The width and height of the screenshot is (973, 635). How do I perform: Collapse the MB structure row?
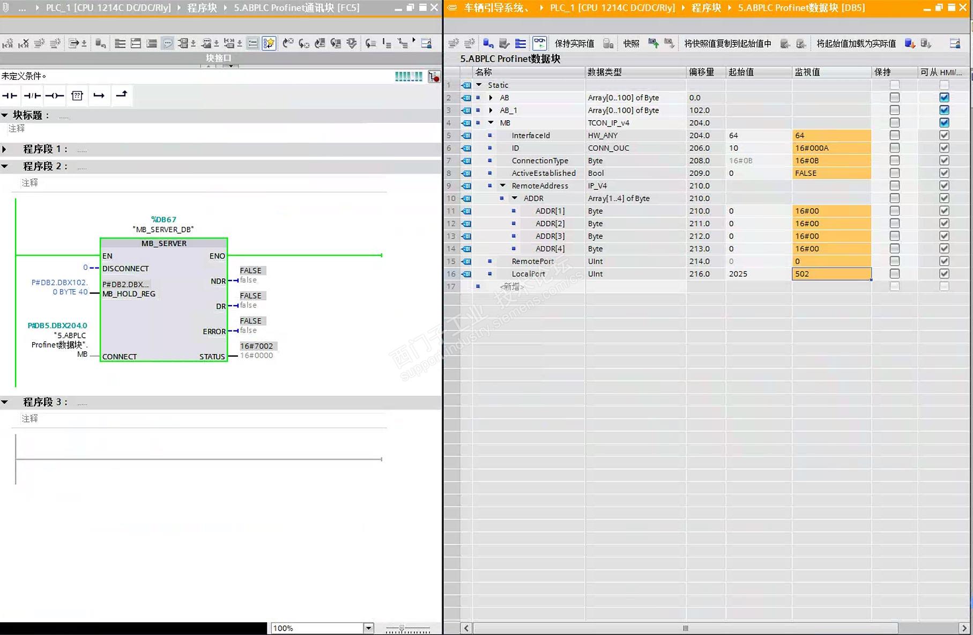pyautogui.click(x=491, y=123)
